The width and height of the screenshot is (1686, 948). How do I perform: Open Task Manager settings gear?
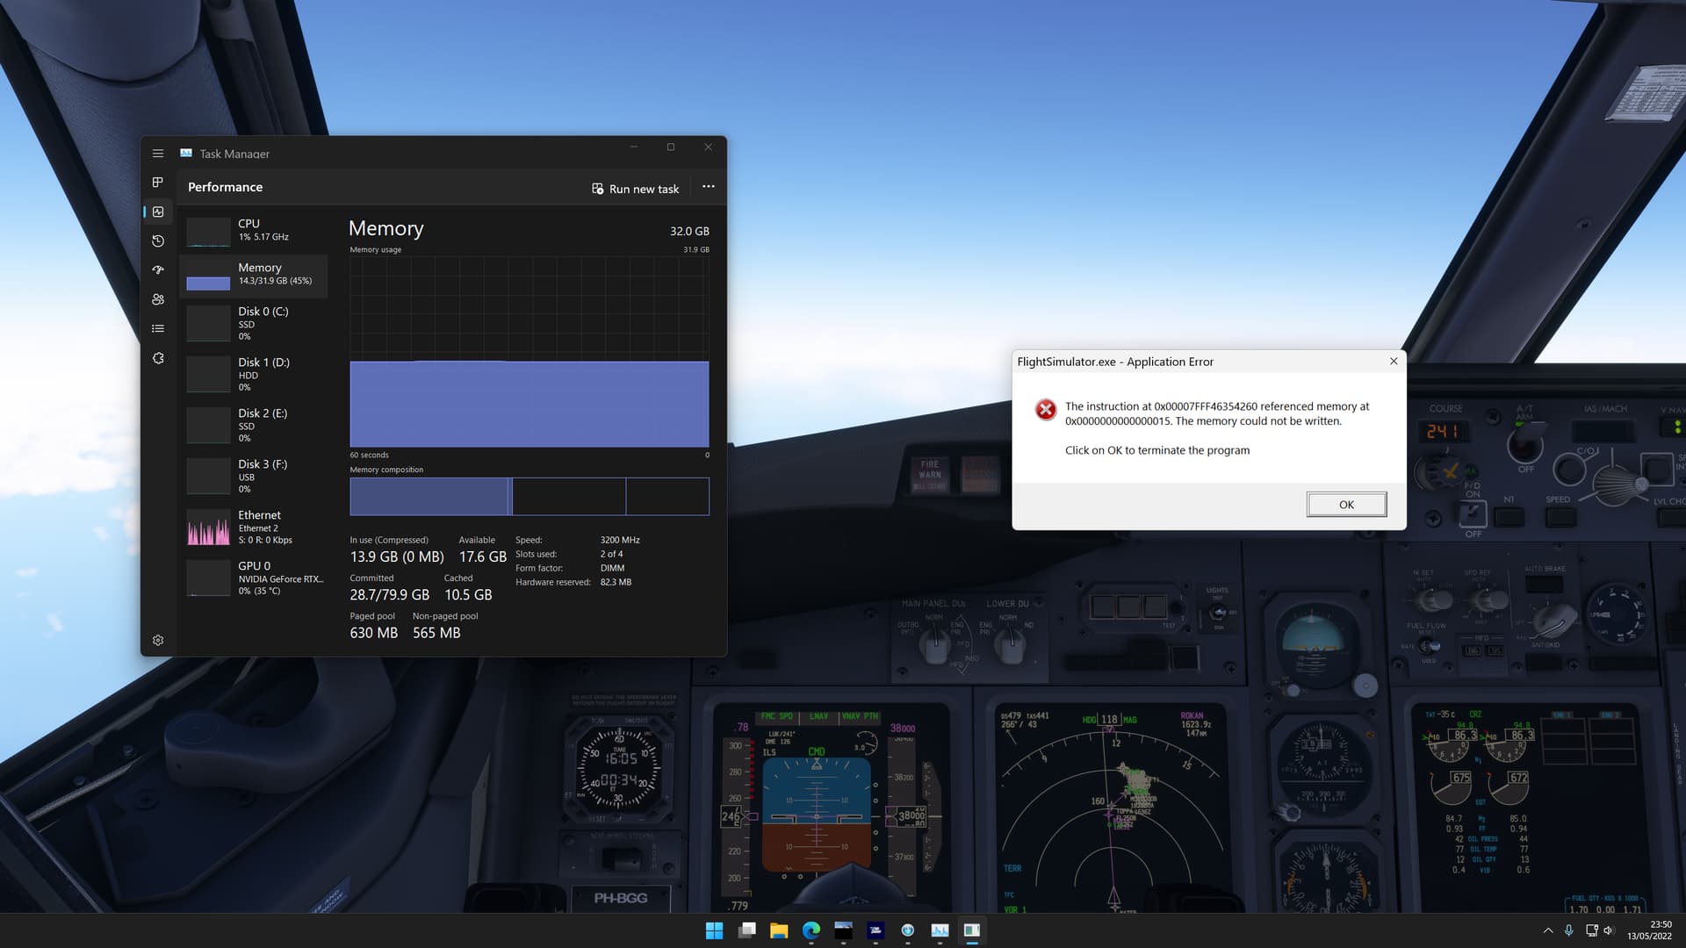[158, 640]
